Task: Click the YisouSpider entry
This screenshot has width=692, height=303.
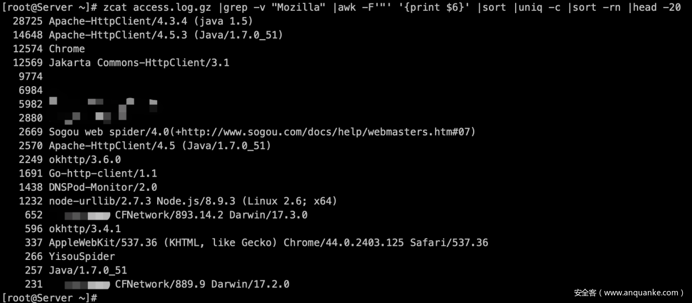Action: [82, 256]
